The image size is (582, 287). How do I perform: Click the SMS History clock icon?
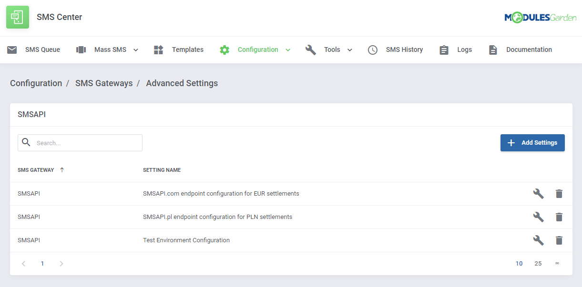coord(372,49)
